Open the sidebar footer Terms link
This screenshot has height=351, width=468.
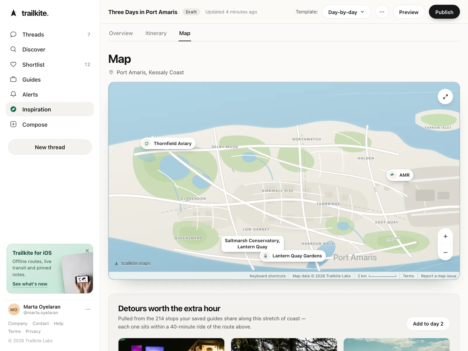14,331
